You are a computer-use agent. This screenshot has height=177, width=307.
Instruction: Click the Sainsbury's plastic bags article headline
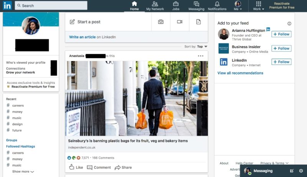[128, 141]
